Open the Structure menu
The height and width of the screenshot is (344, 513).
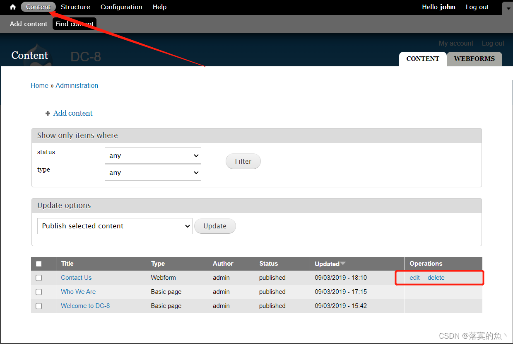point(75,7)
